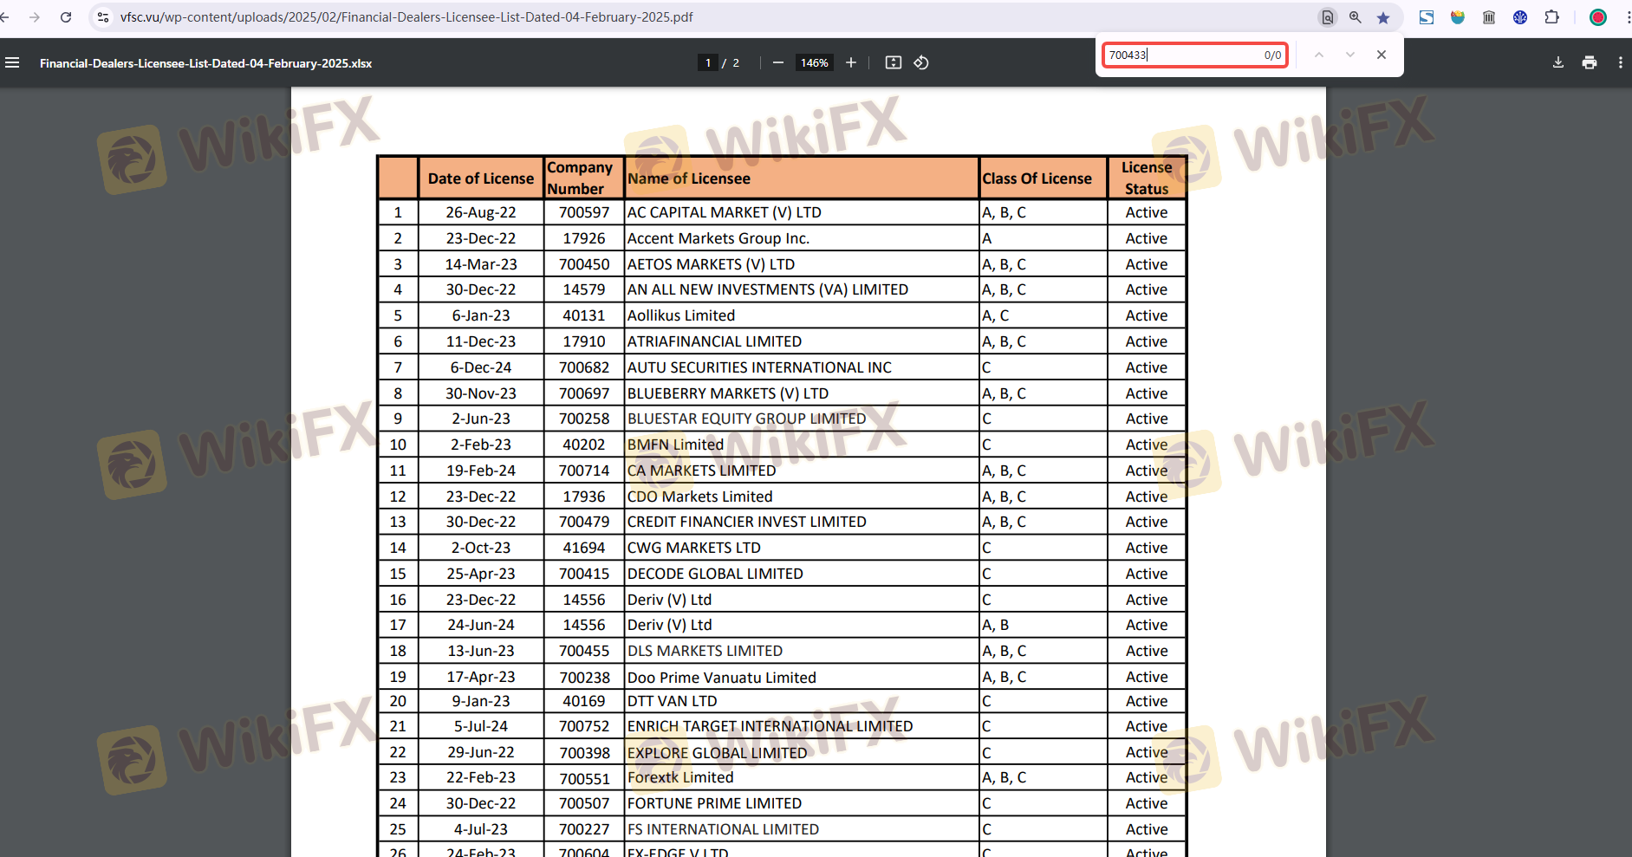1632x857 pixels.
Task: Click the fit to page icon
Action: pos(893,62)
